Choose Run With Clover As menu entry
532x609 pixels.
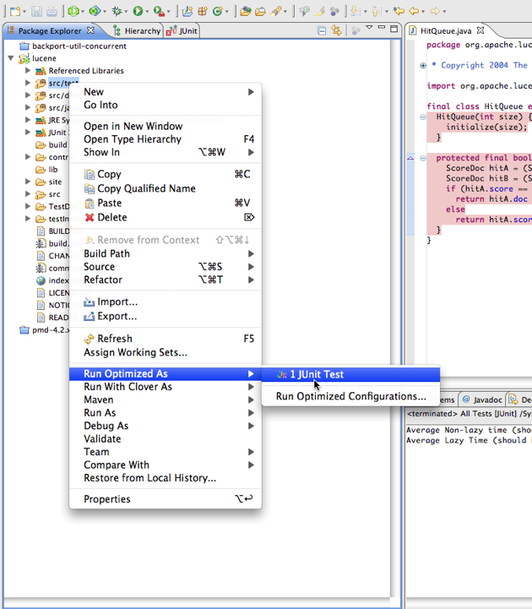tap(128, 387)
